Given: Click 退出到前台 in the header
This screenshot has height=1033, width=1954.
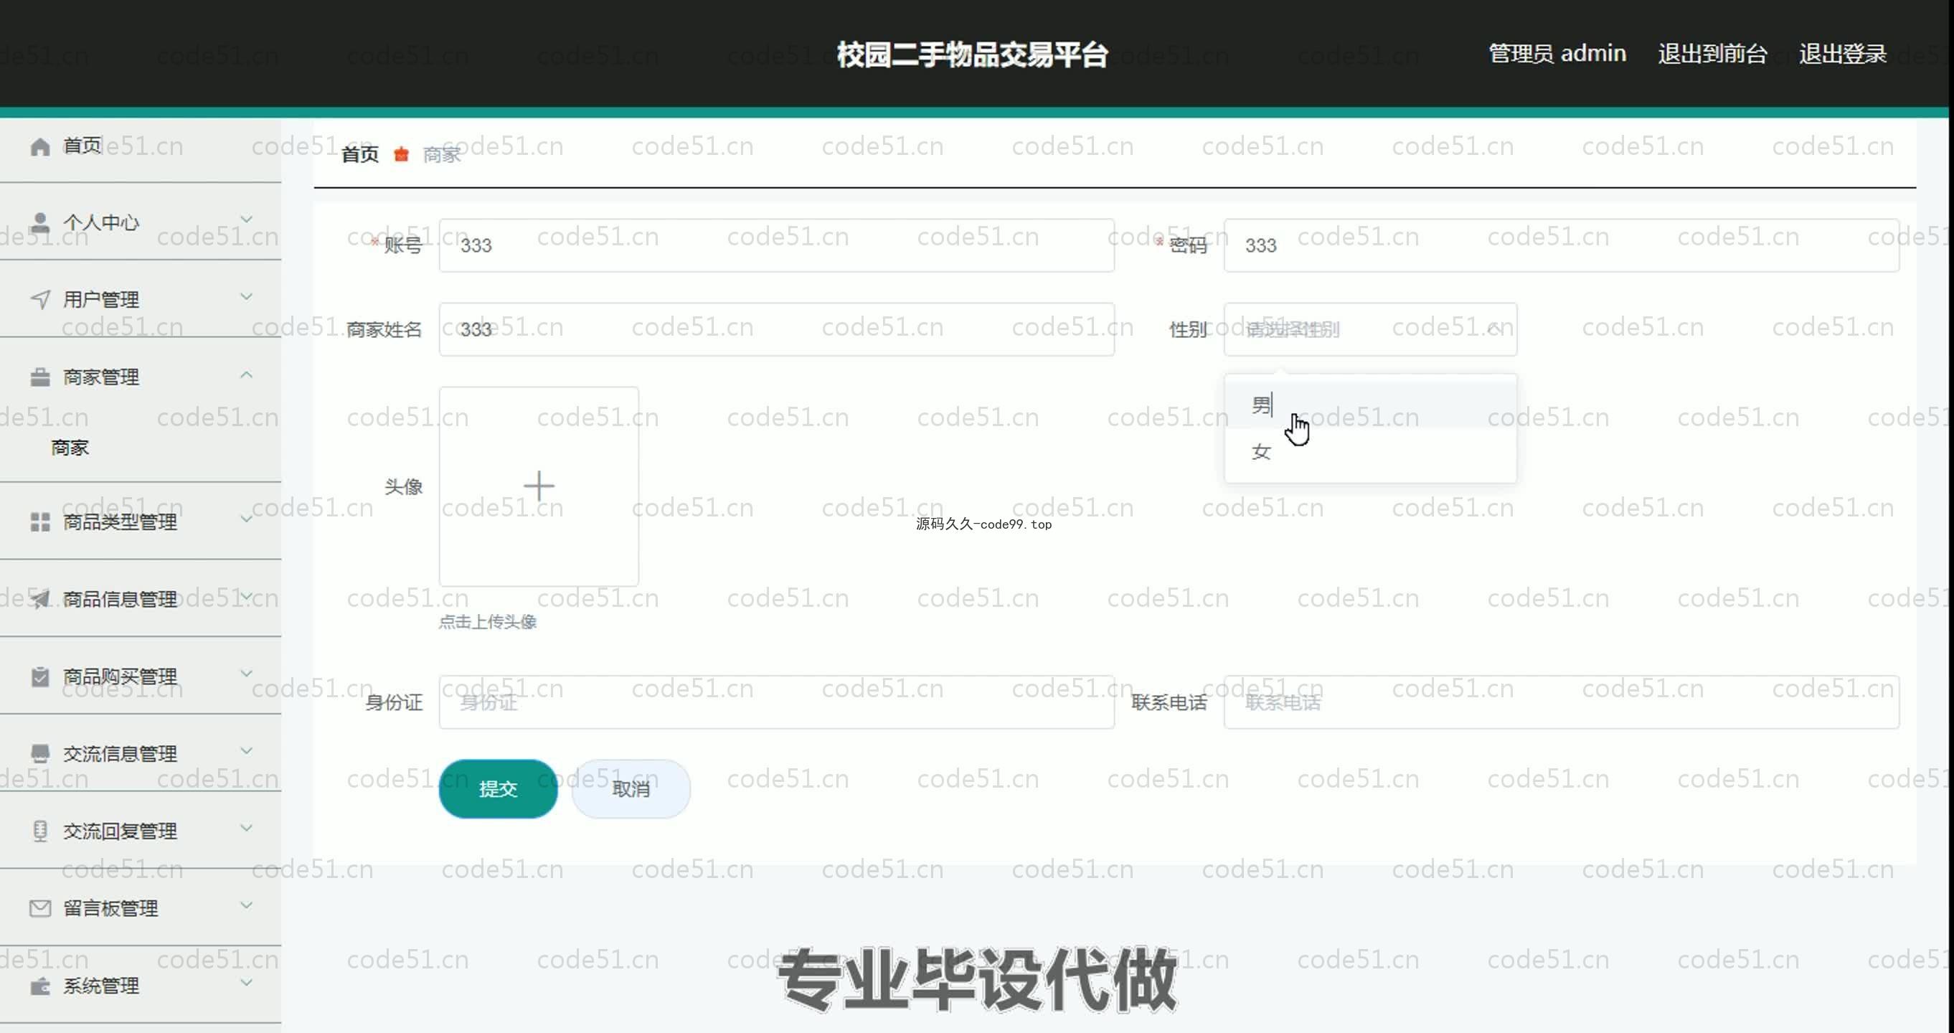Looking at the screenshot, I should pos(1713,54).
